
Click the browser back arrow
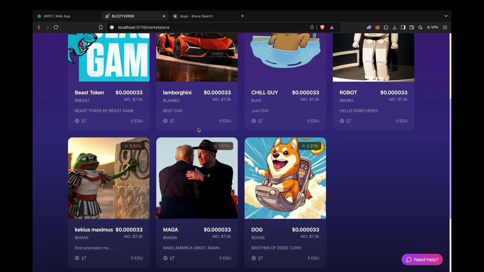(39, 27)
